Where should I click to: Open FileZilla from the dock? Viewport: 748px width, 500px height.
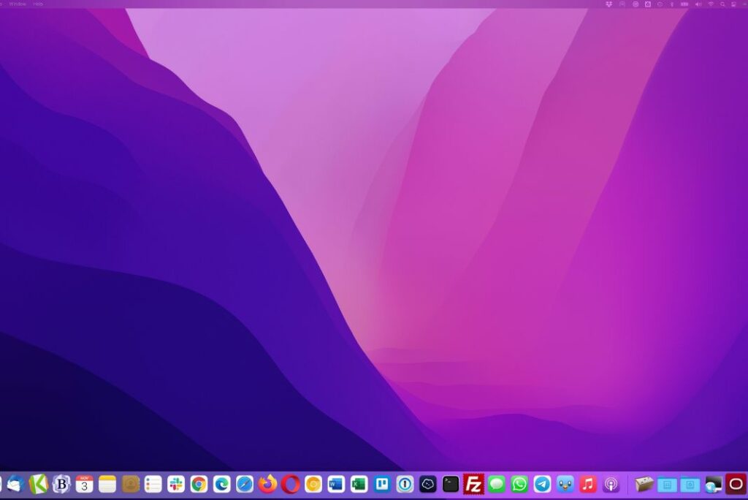point(474,484)
